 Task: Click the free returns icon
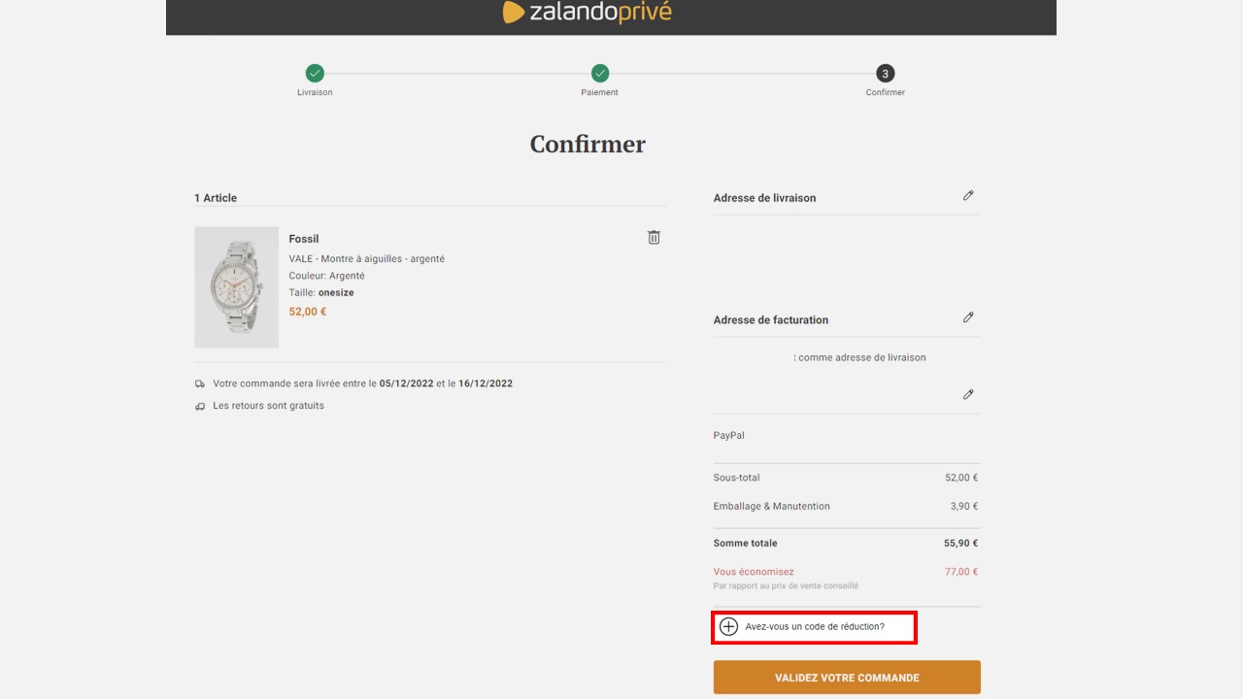click(200, 406)
